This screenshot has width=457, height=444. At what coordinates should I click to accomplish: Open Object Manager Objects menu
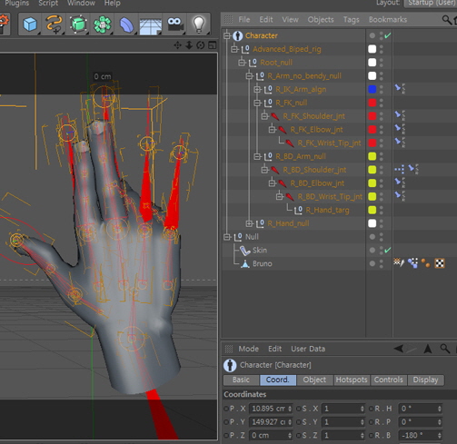[x=321, y=20]
